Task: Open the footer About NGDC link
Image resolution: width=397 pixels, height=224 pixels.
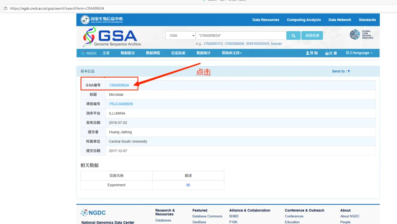Action: coord(350,216)
